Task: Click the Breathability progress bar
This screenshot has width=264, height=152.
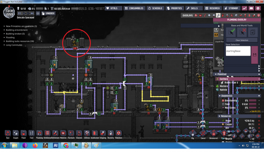Action: [253, 101]
